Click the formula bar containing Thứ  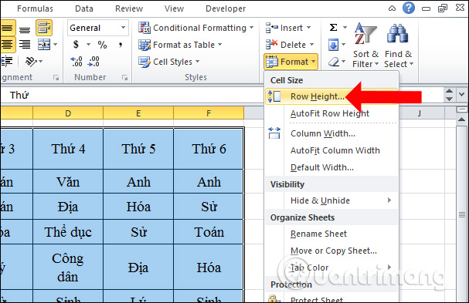tap(131, 96)
